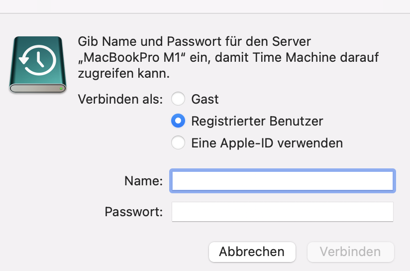Click the "Verbinden als:" label
410x271 pixels.
(x=120, y=99)
